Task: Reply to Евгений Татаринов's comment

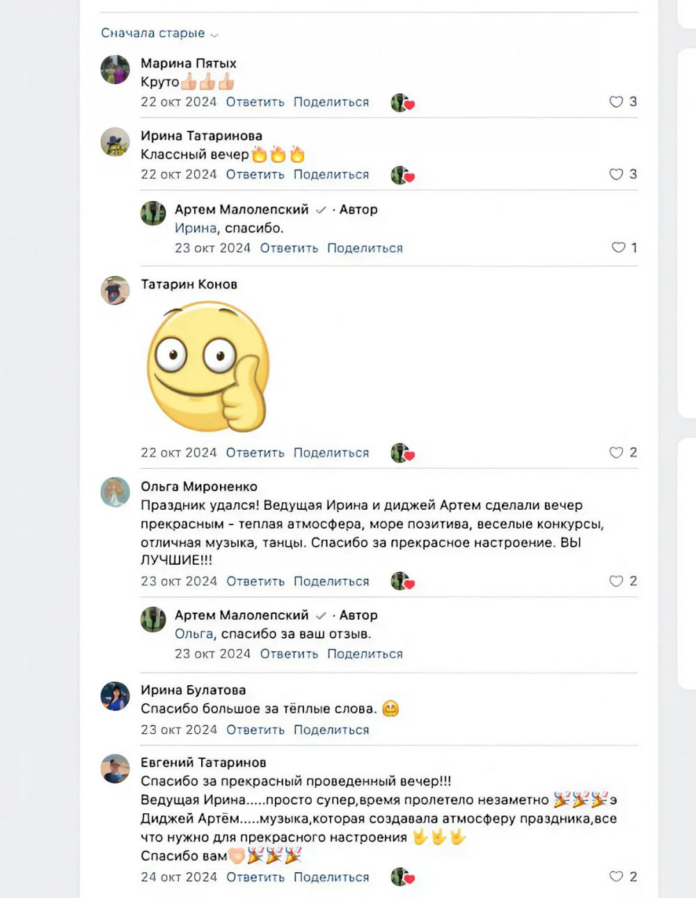Action: pos(255,877)
